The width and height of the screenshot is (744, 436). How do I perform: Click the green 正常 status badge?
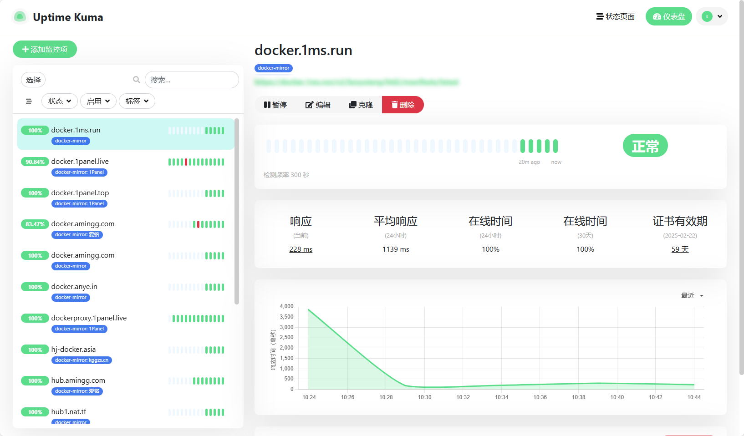click(x=645, y=146)
